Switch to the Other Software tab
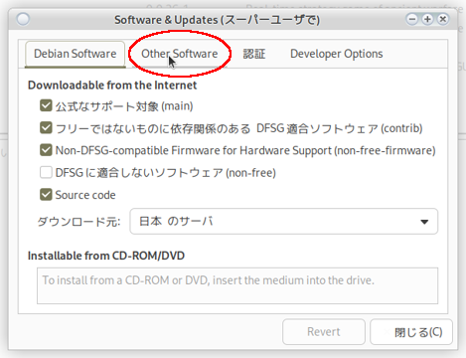The height and width of the screenshot is (358, 466). (x=180, y=54)
